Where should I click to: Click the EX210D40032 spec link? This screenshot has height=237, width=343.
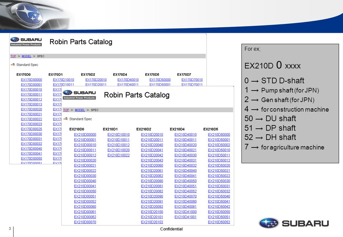coord(185,166)
